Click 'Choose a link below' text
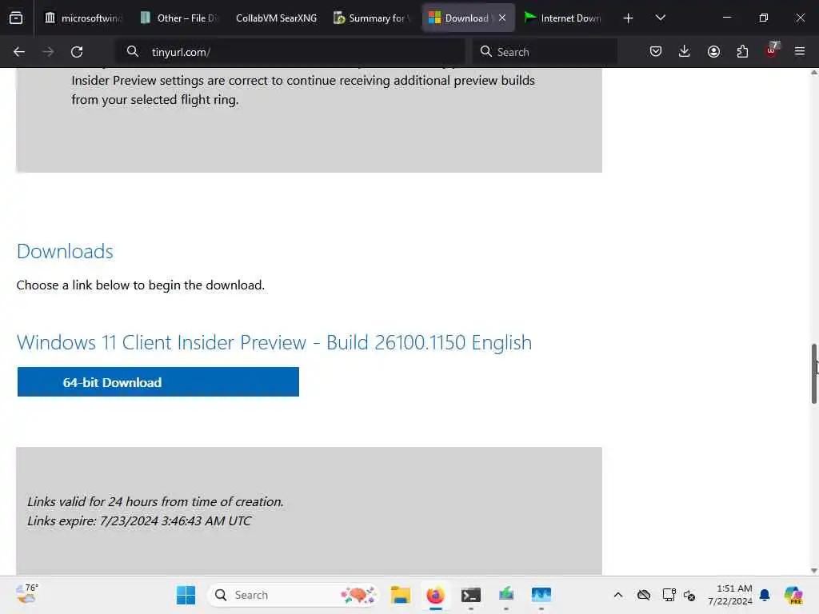Viewport: 819px width, 614px height. tap(141, 285)
